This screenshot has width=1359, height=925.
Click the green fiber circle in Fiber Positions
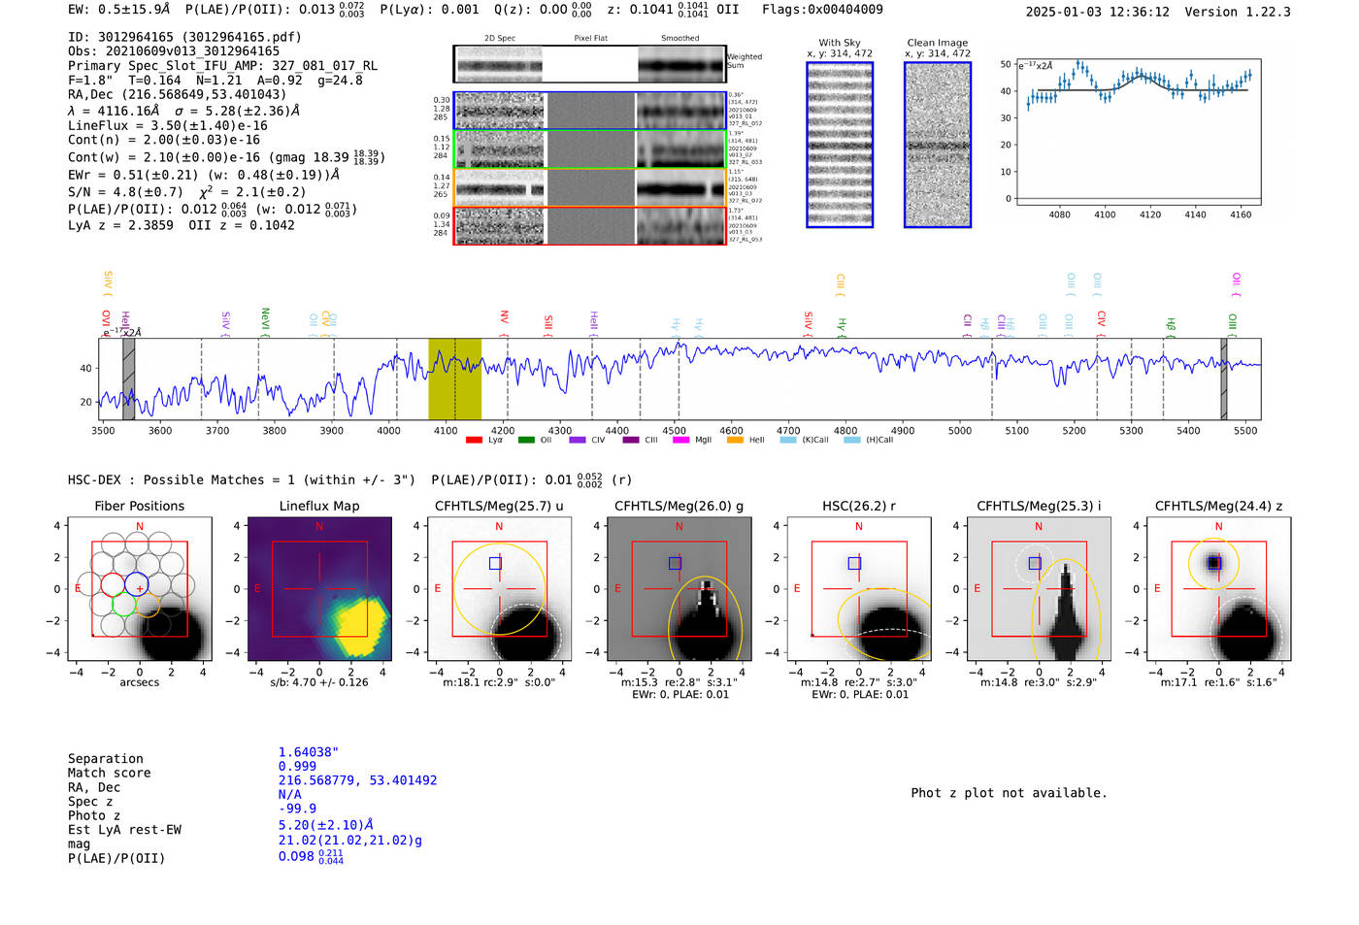tap(123, 605)
